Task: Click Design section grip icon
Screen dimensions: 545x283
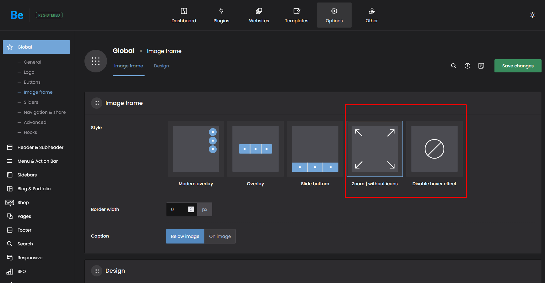Action: coord(97,271)
